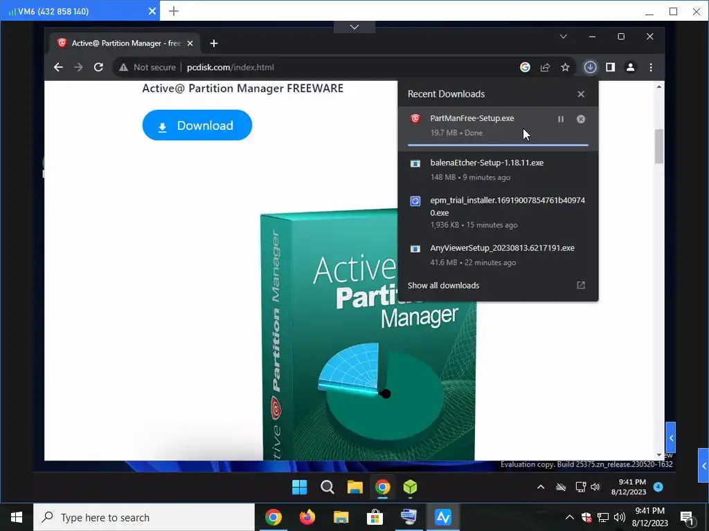Click Show all downloads link
The height and width of the screenshot is (531, 709).
(443, 286)
